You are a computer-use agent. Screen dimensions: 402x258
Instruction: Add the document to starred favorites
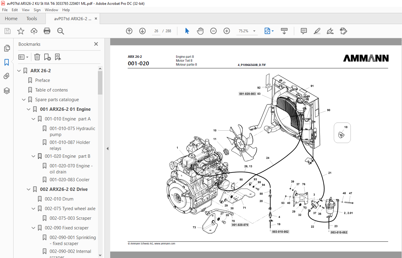[x=21, y=31]
